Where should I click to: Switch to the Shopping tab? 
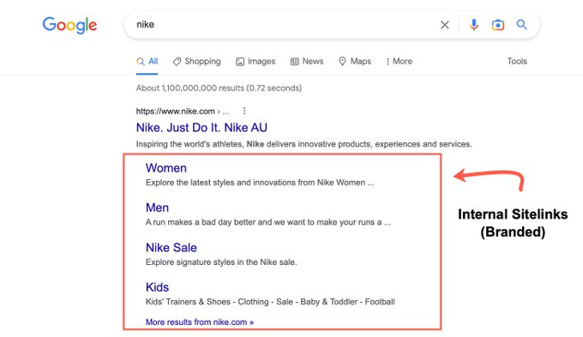pos(196,62)
